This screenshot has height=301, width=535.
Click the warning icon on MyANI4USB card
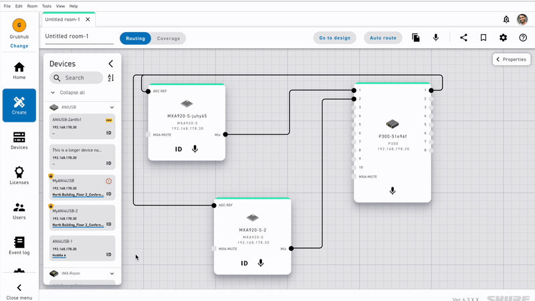tap(108, 181)
